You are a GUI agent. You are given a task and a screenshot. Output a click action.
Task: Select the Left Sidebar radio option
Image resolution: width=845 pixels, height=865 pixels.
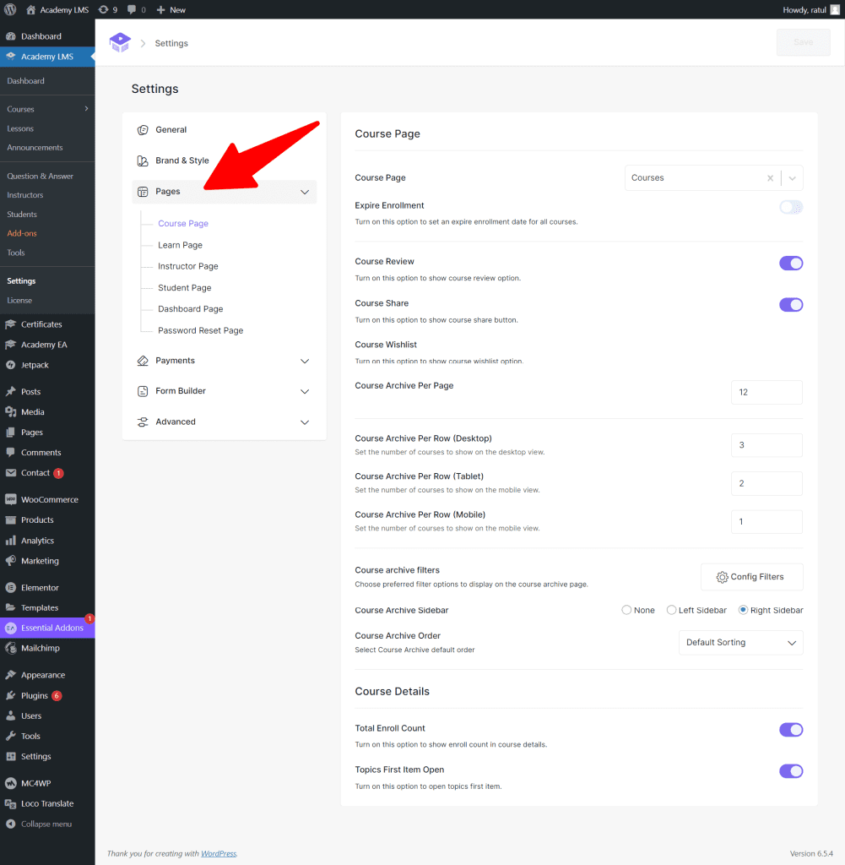(671, 610)
